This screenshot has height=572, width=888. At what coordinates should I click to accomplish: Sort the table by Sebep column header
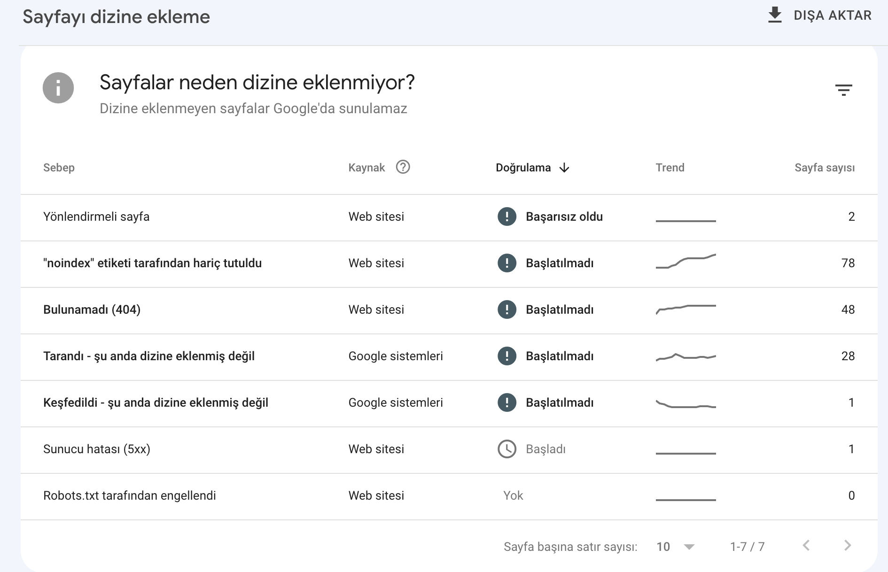coord(59,168)
